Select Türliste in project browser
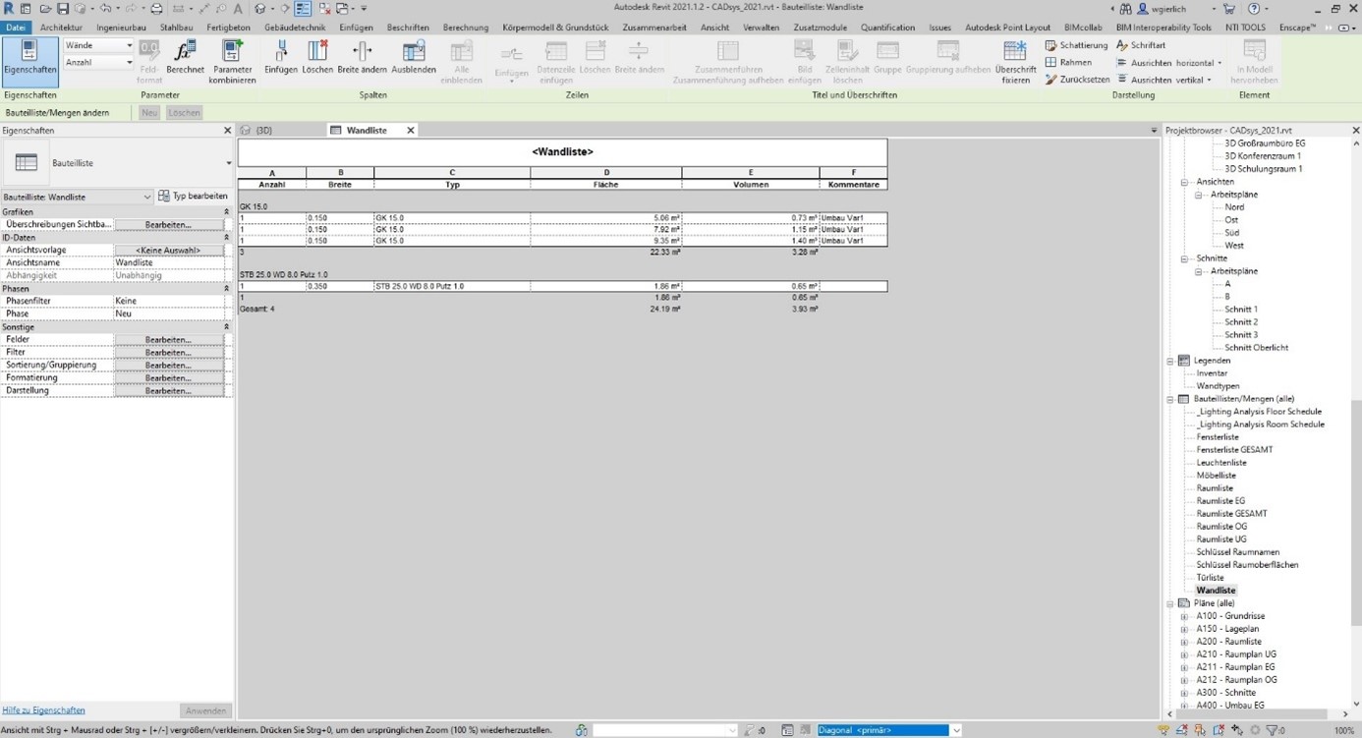1362x738 pixels. pyautogui.click(x=1210, y=578)
